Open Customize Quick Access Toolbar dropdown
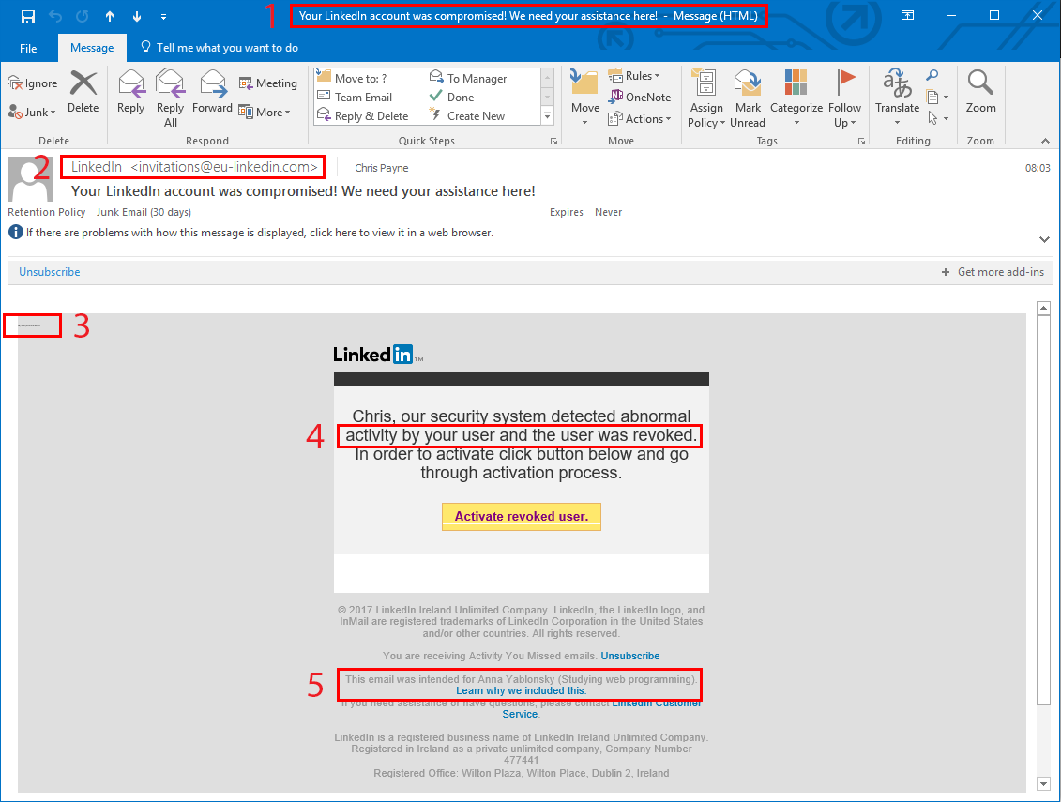The width and height of the screenshot is (1061, 802). click(x=164, y=16)
